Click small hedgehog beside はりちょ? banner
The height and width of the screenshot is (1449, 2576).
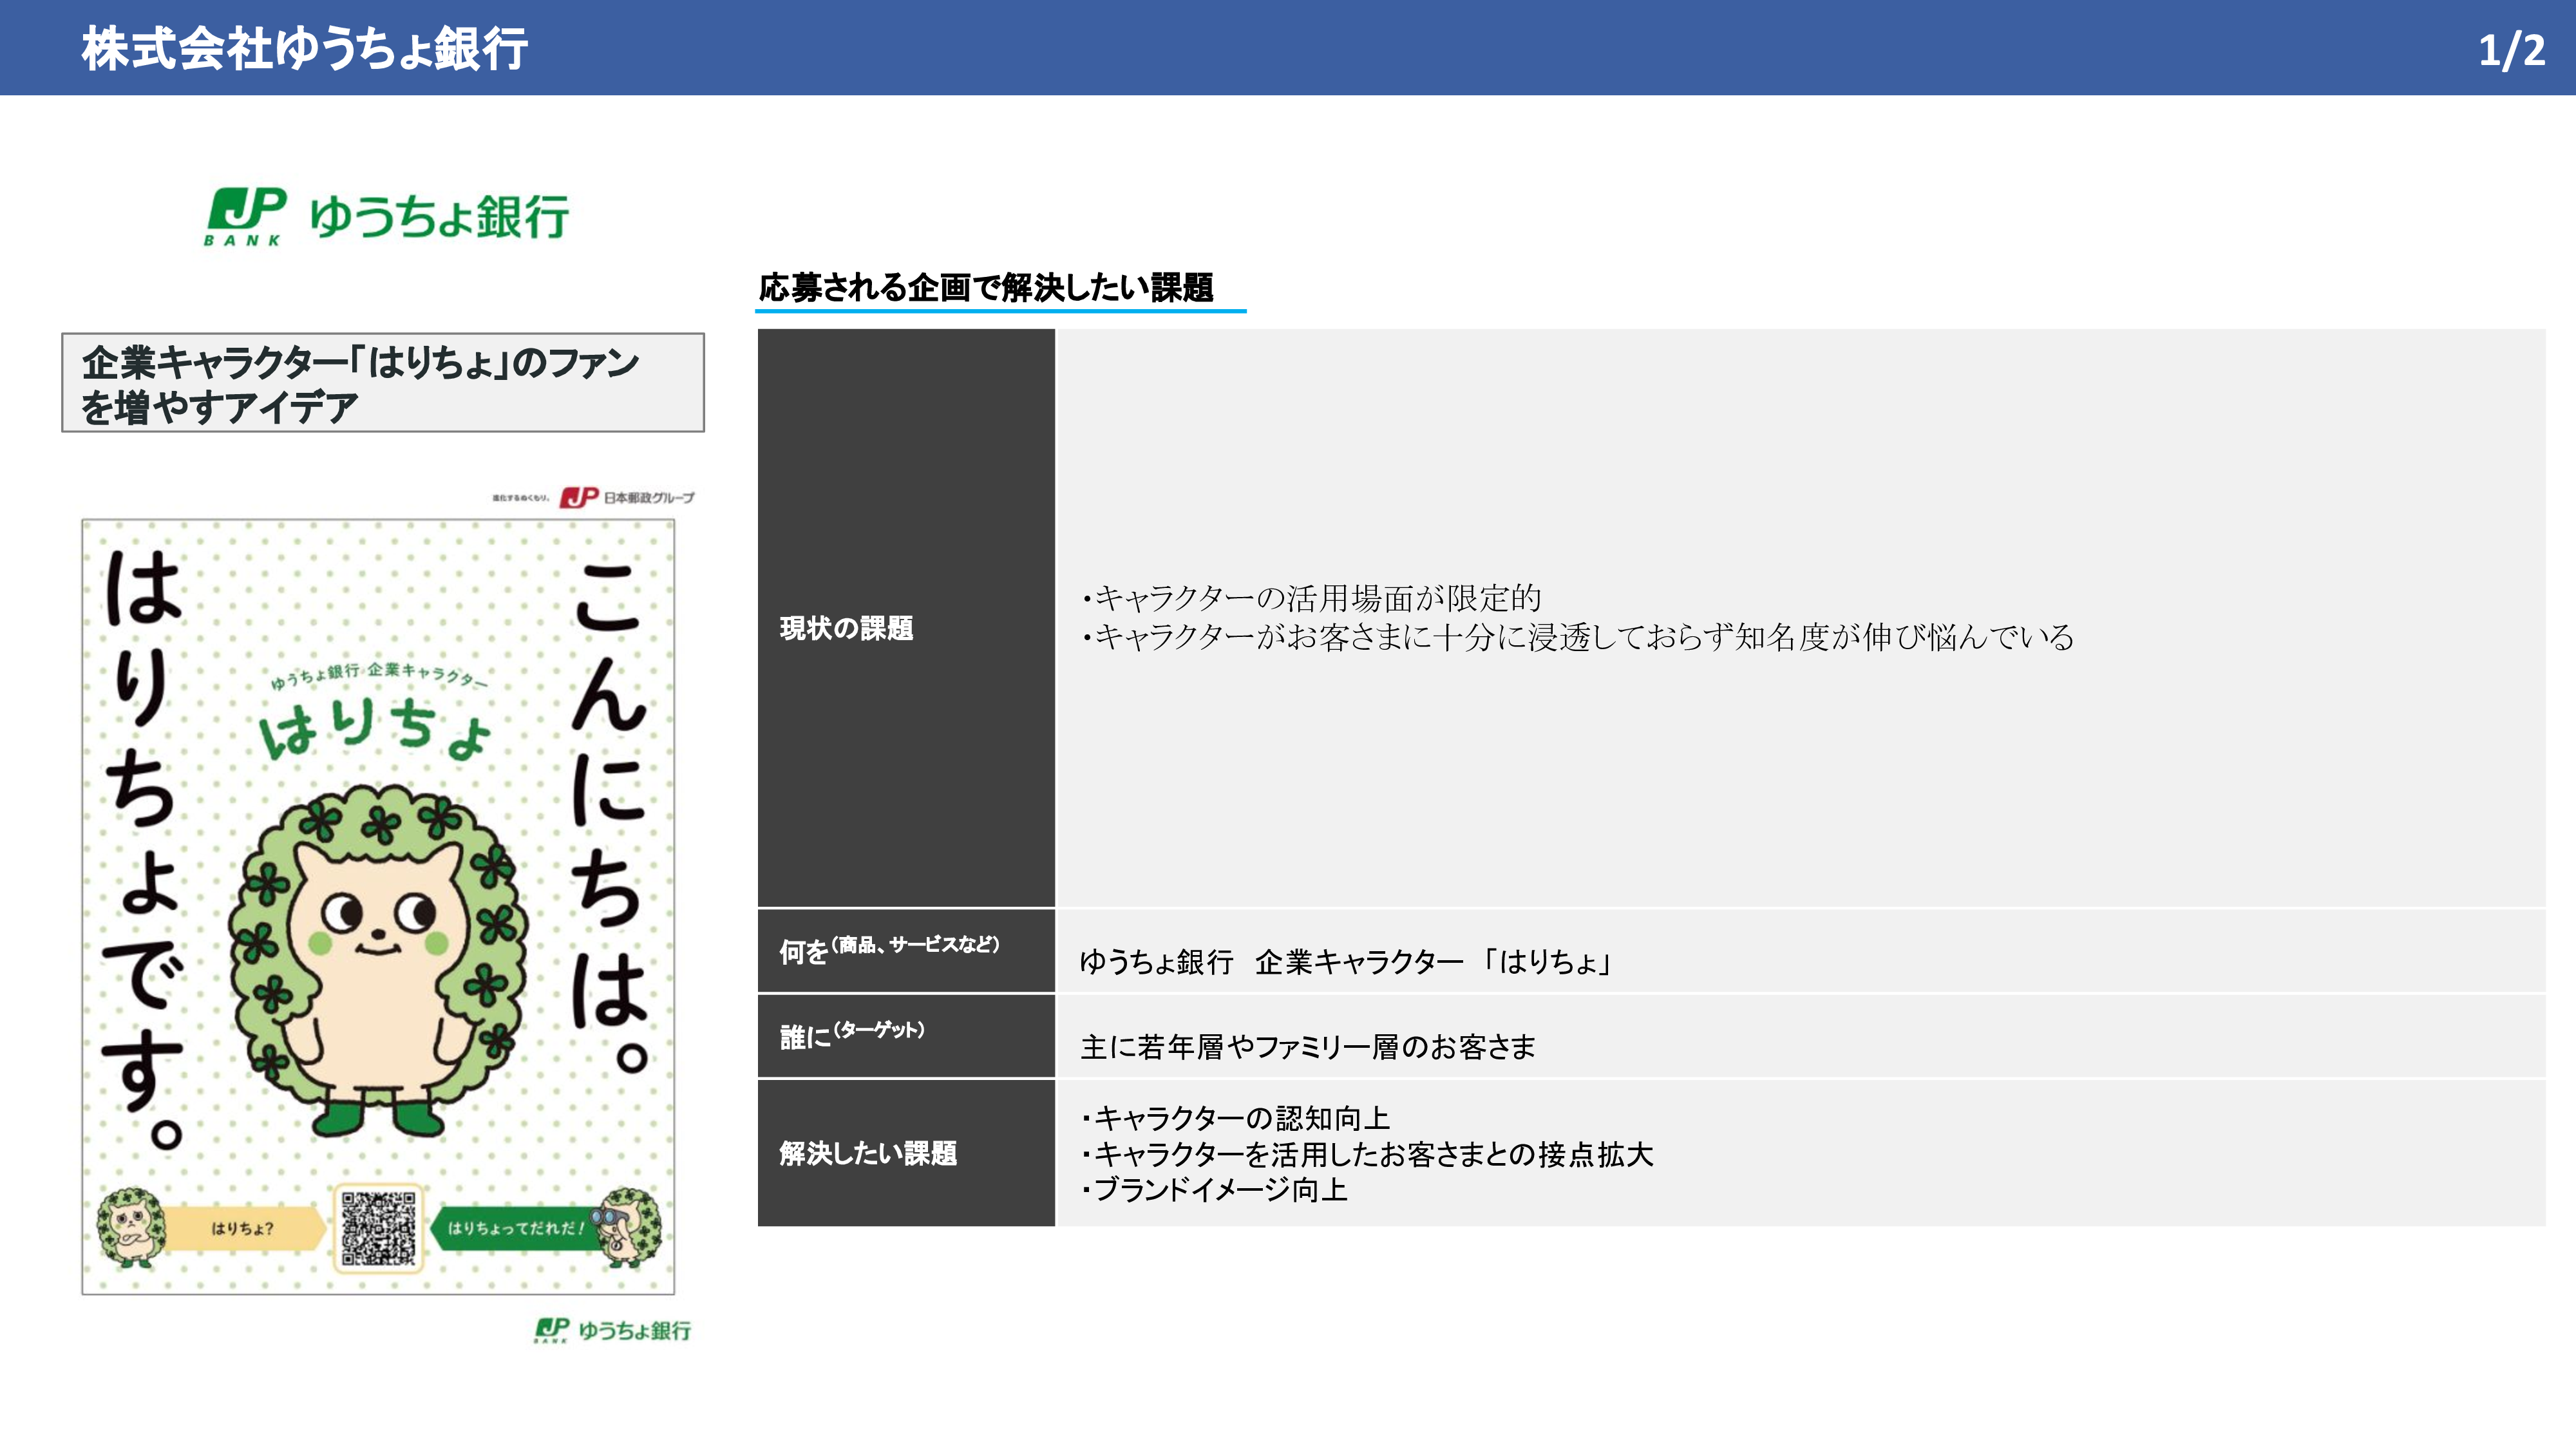pos(132,1227)
